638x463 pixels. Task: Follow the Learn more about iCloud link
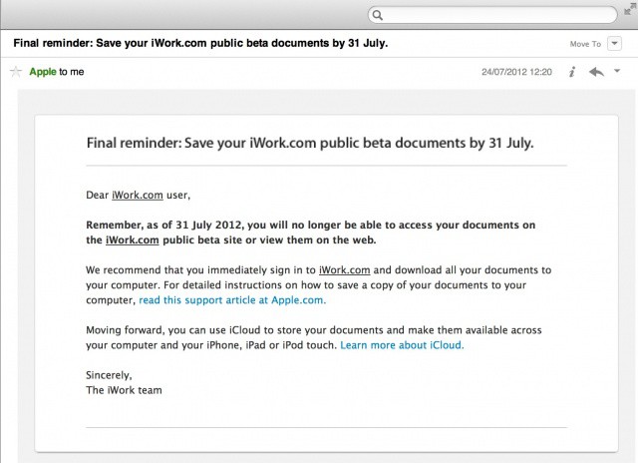pos(402,345)
